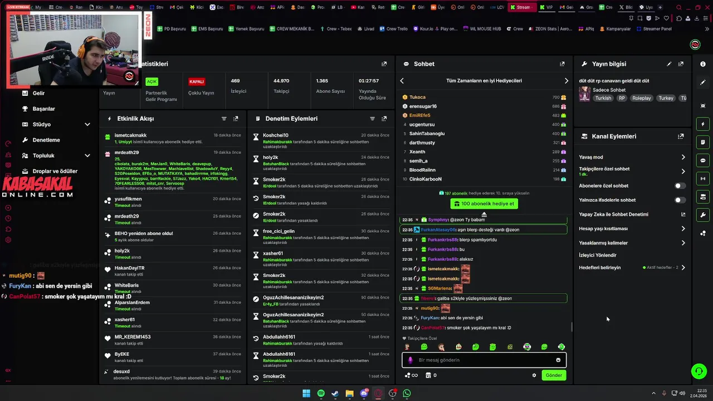Image resolution: width=713 pixels, height=401 pixels.
Task: Go to previous gifter leaderboard
Action: coord(402,81)
